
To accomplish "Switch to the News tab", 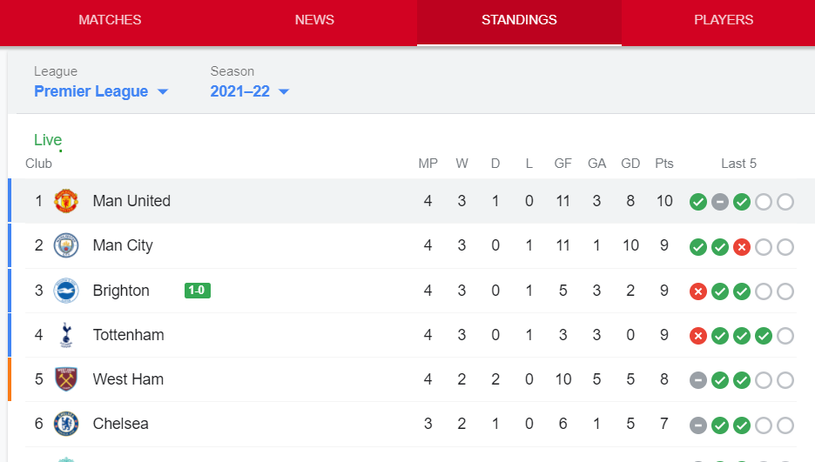I will (x=314, y=20).
